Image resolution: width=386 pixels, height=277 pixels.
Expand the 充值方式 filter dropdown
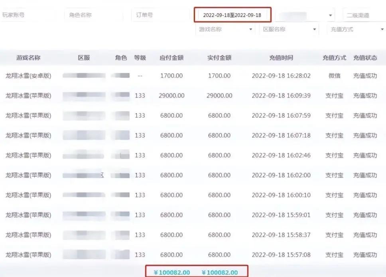pyautogui.click(x=355, y=29)
